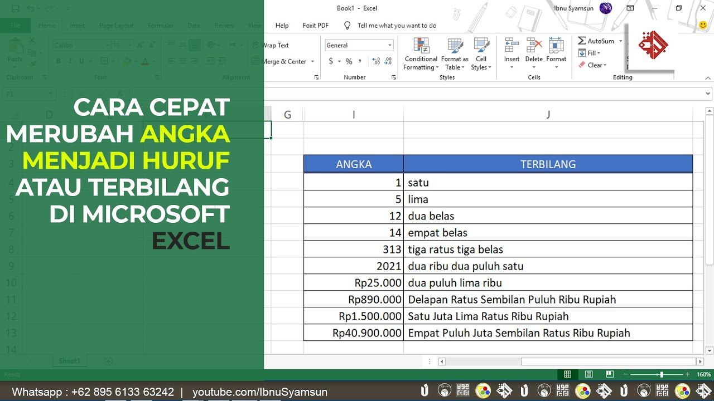This screenshot has width=714, height=401.
Task: Switch to Normal view in the status bar
Action: (x=567, y=374)
